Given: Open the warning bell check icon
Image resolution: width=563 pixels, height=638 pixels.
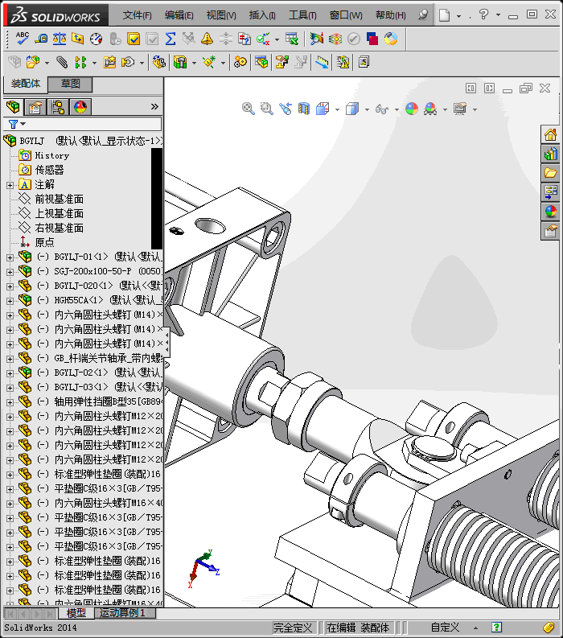Looking at the screenshot, I should click(207, 39).
